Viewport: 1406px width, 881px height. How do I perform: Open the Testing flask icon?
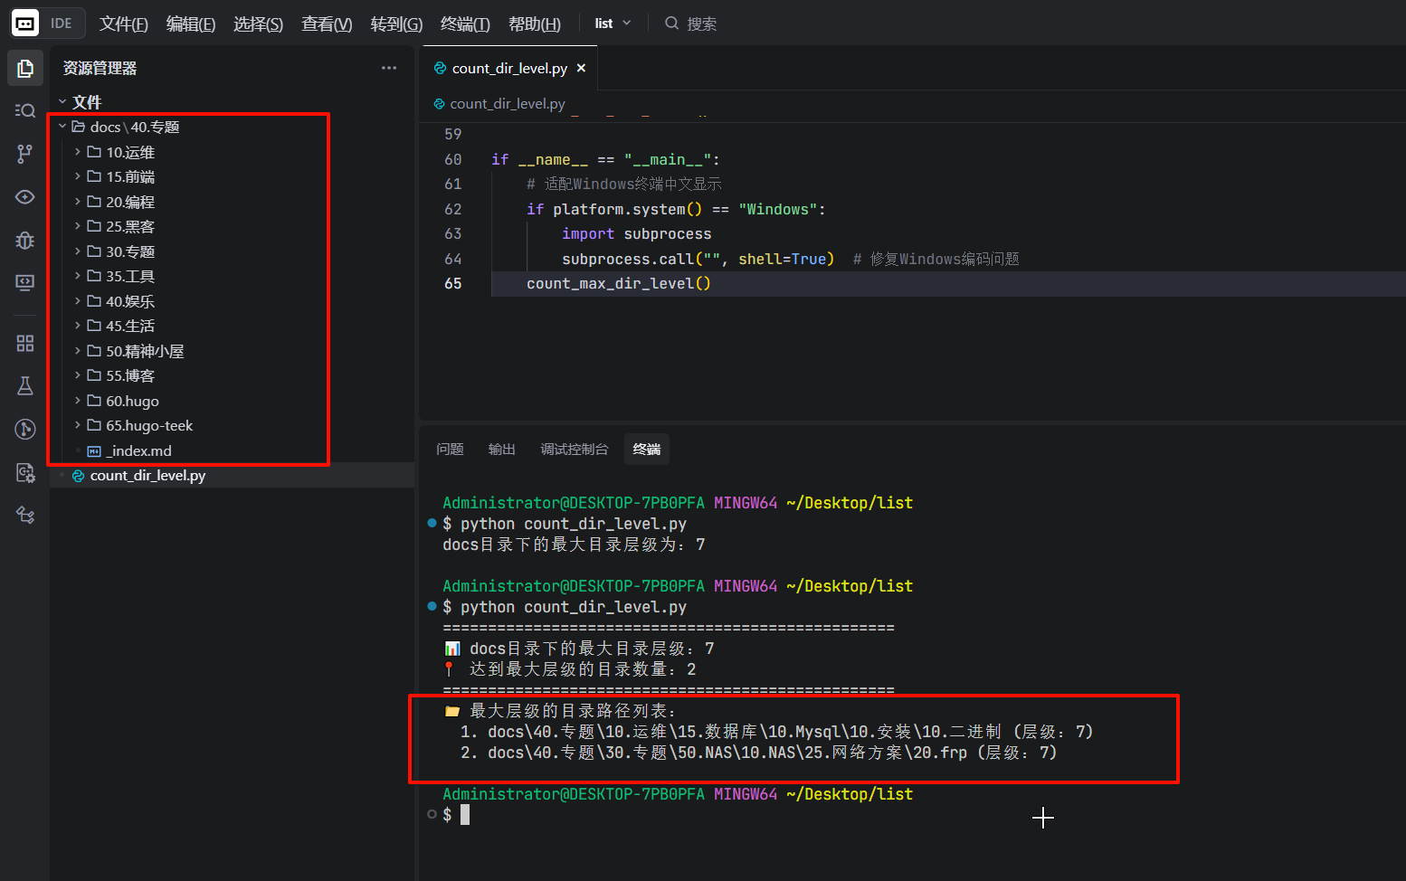pyautogui.click(x=25, y=386)
